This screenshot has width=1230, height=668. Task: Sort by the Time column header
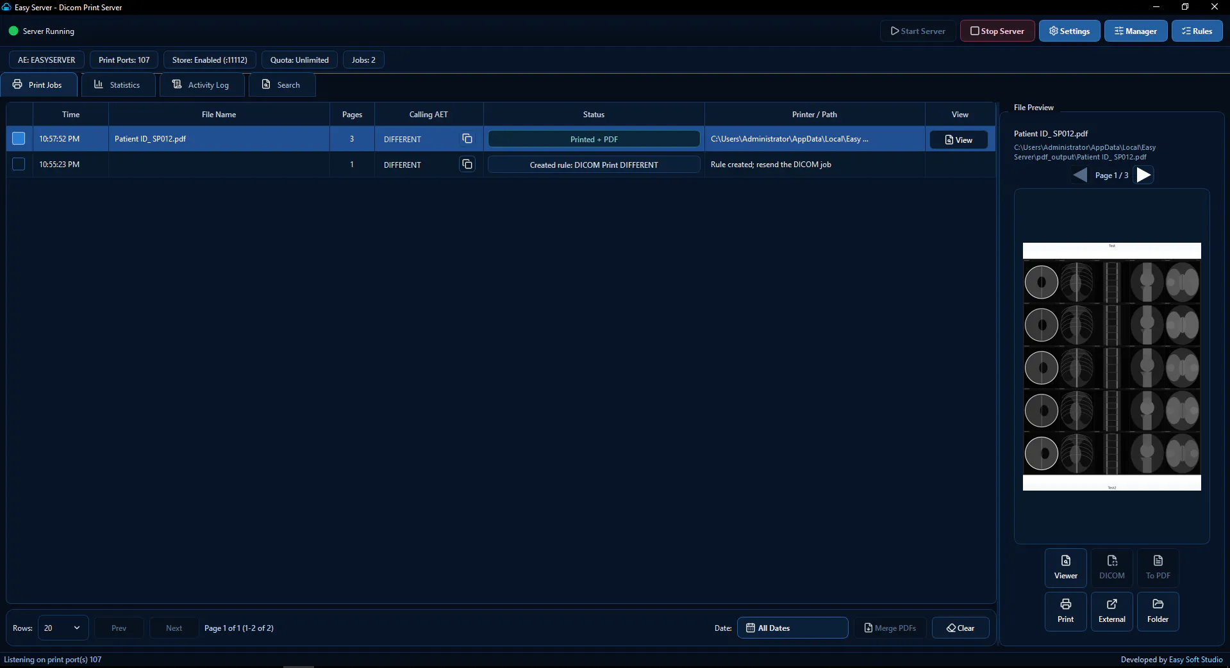click(71, 114)
